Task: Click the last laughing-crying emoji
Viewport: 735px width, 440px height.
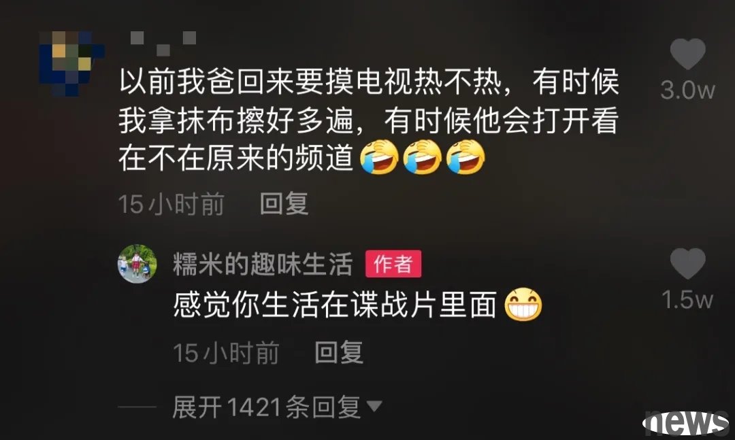Action: [x=465, y=157]
